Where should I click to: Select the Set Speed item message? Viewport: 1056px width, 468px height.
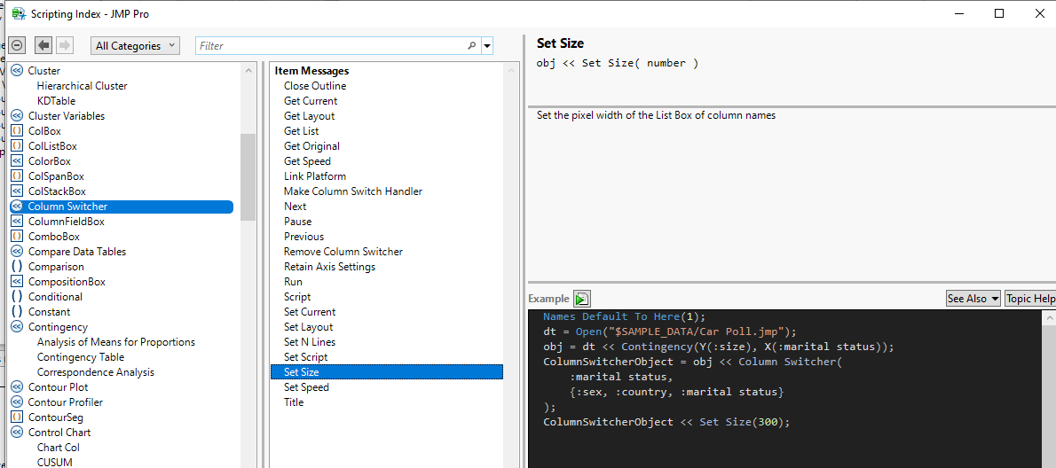pyautogui.click(x=306, y=387)
